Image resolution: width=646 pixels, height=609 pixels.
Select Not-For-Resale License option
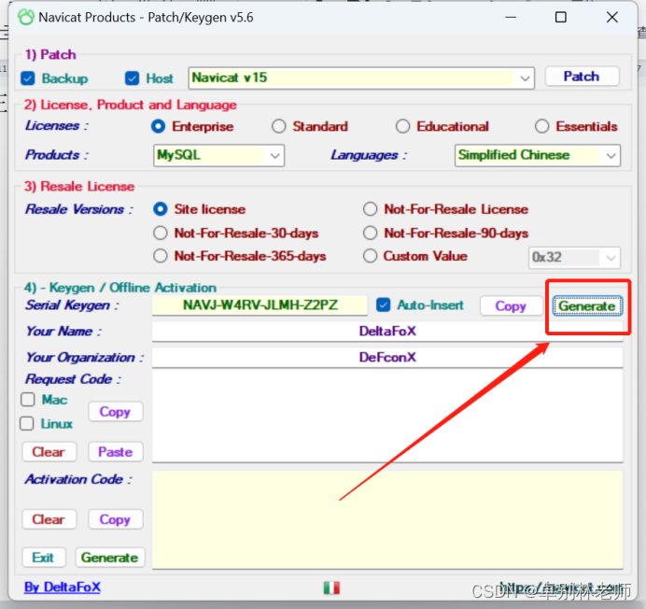coord(370,209)
